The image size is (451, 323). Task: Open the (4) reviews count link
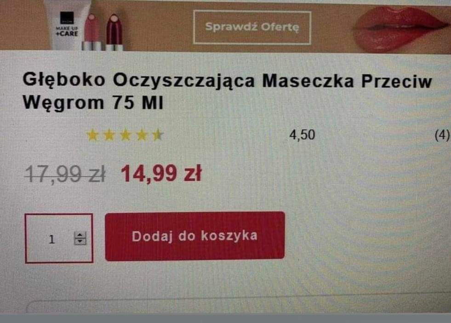tap(442, 135)
